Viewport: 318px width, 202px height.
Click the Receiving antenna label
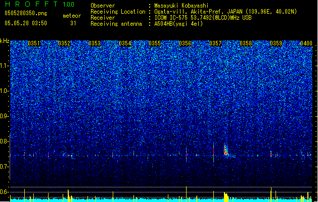point(116,24)
